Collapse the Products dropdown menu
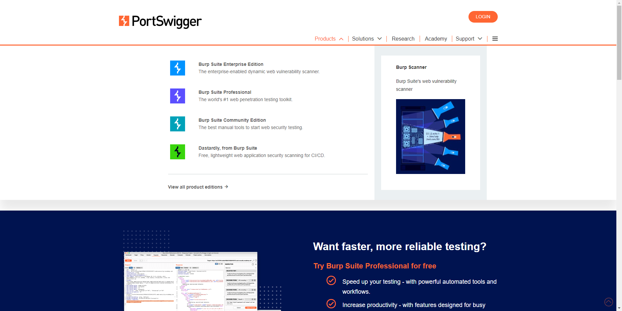The height and width of the screenshot is (311, 622). 329,39
